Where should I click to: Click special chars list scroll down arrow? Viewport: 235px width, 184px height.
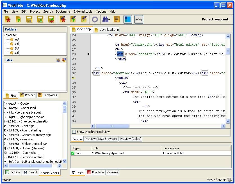65,161
